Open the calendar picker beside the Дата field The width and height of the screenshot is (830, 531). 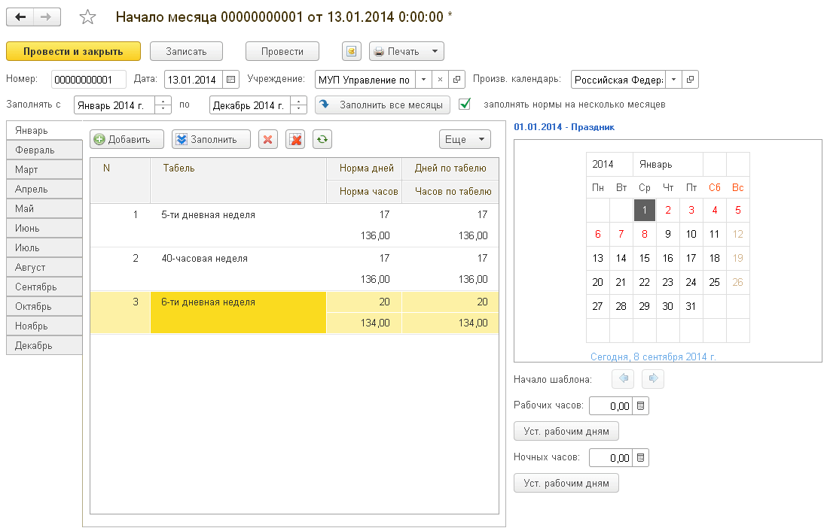click(x=230, y=80)
